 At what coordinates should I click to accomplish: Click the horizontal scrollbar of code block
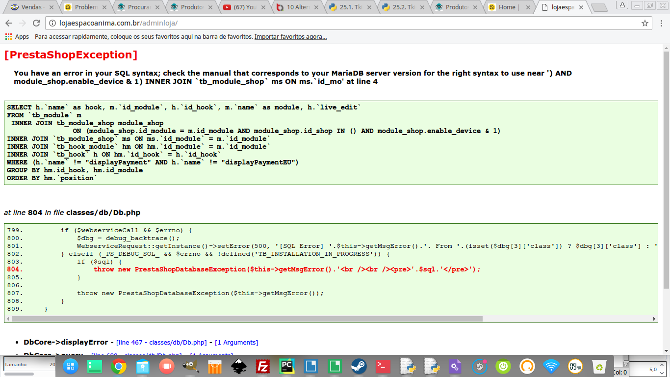tap(245, 319)
